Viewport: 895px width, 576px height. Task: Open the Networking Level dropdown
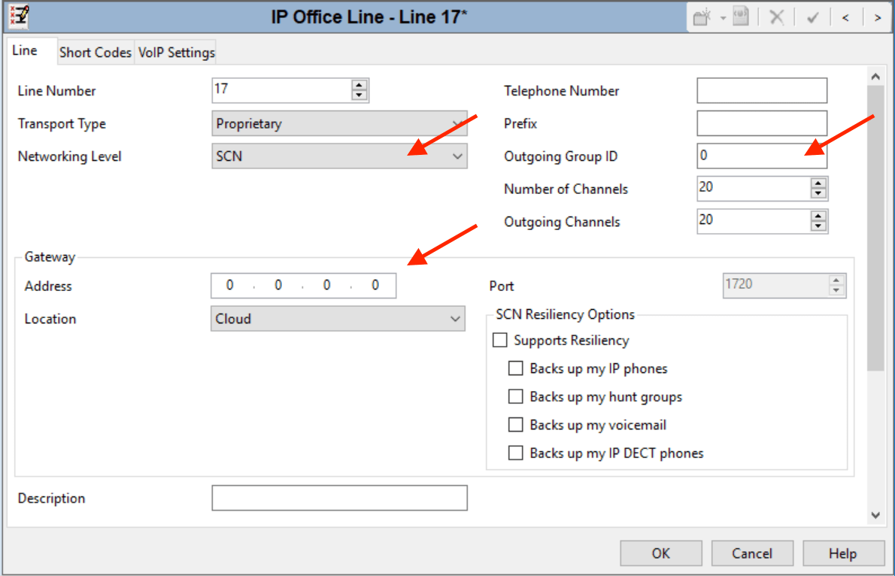tap(339, 156)
